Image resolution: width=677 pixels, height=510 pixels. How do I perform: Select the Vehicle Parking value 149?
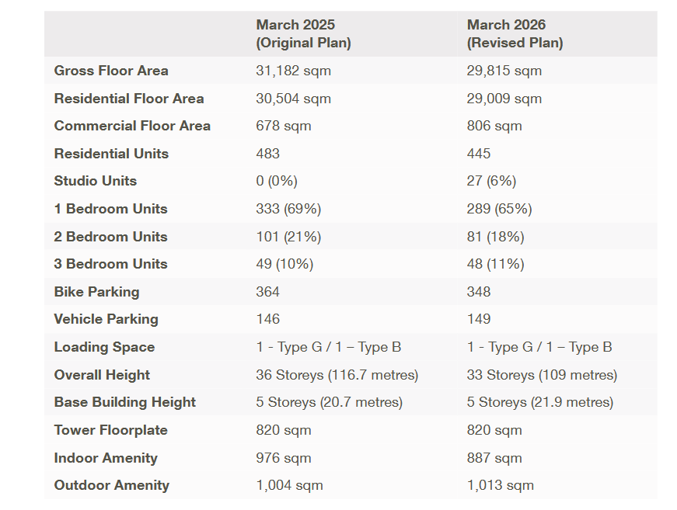(x=478, y=319)
